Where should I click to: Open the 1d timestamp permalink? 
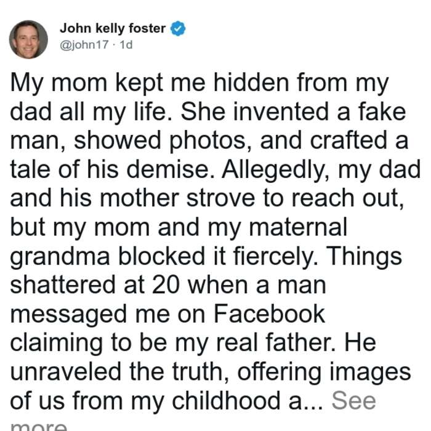click(126, 45)
